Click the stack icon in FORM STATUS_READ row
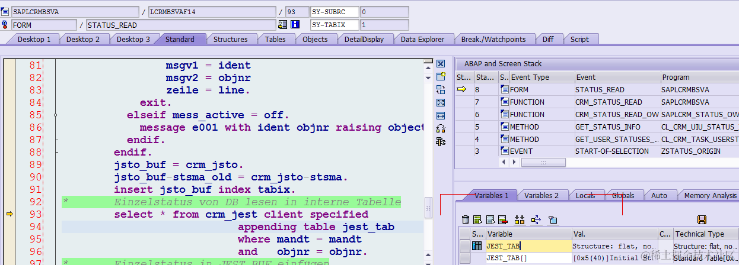739x265 pixels. pos(504,89)
